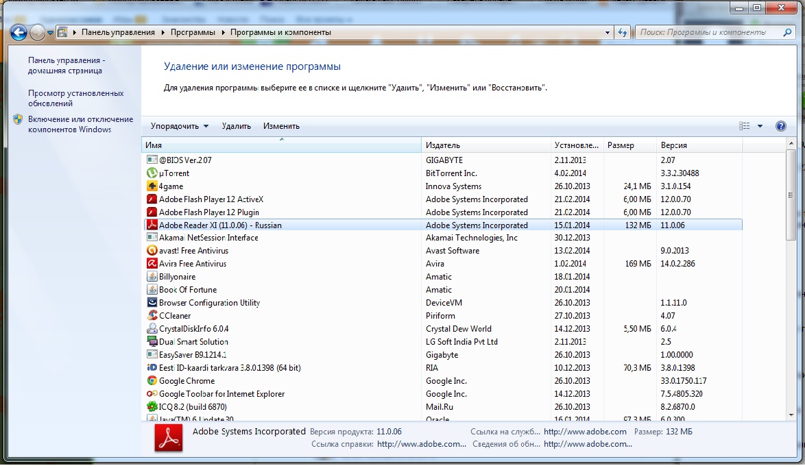
Task: Click the Google Chrome icon
Action: [152, 381]
